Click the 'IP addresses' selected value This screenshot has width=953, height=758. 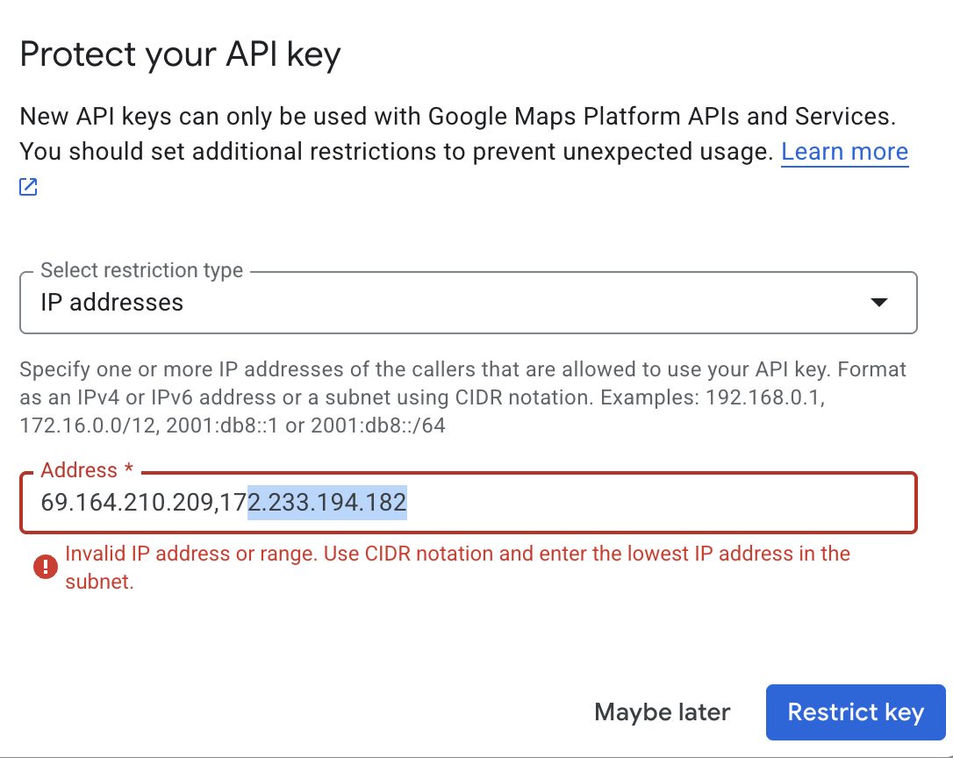(111, 302)
